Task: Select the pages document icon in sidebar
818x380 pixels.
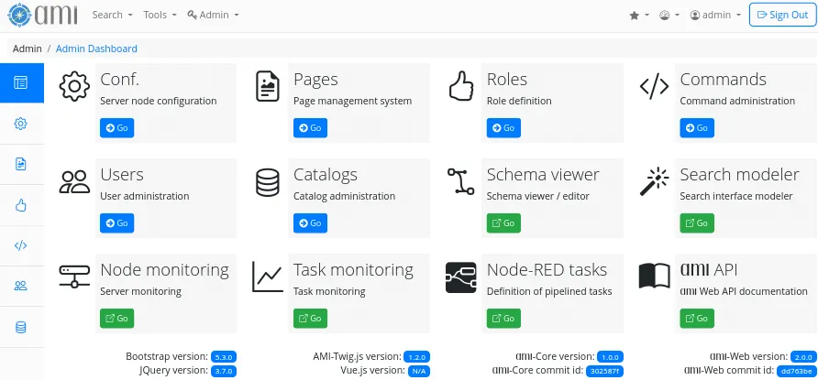Action: click(x=20, y=164)
